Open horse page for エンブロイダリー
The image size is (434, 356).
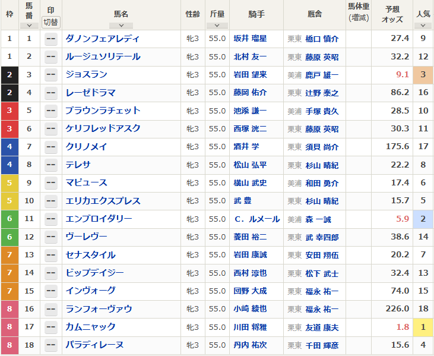[99, 219]
